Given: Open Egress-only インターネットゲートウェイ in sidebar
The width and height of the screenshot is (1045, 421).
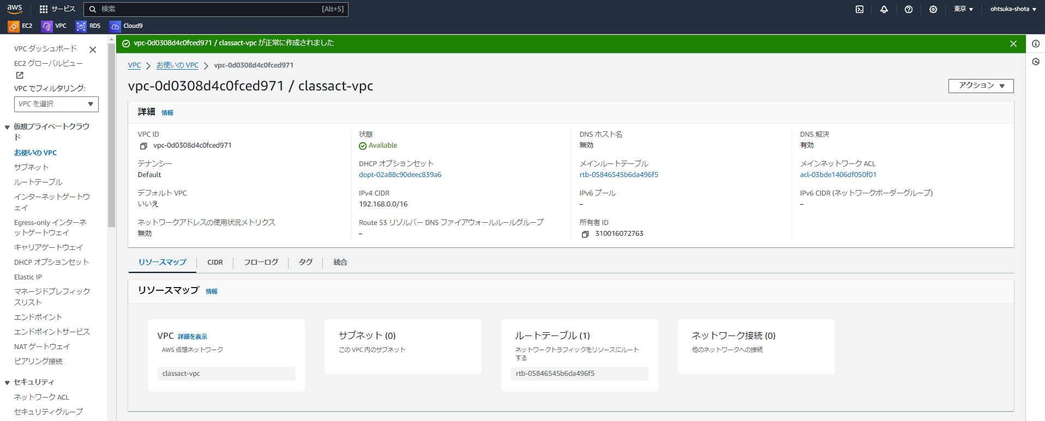Looking at the screenshot, I should click(50, 228).
